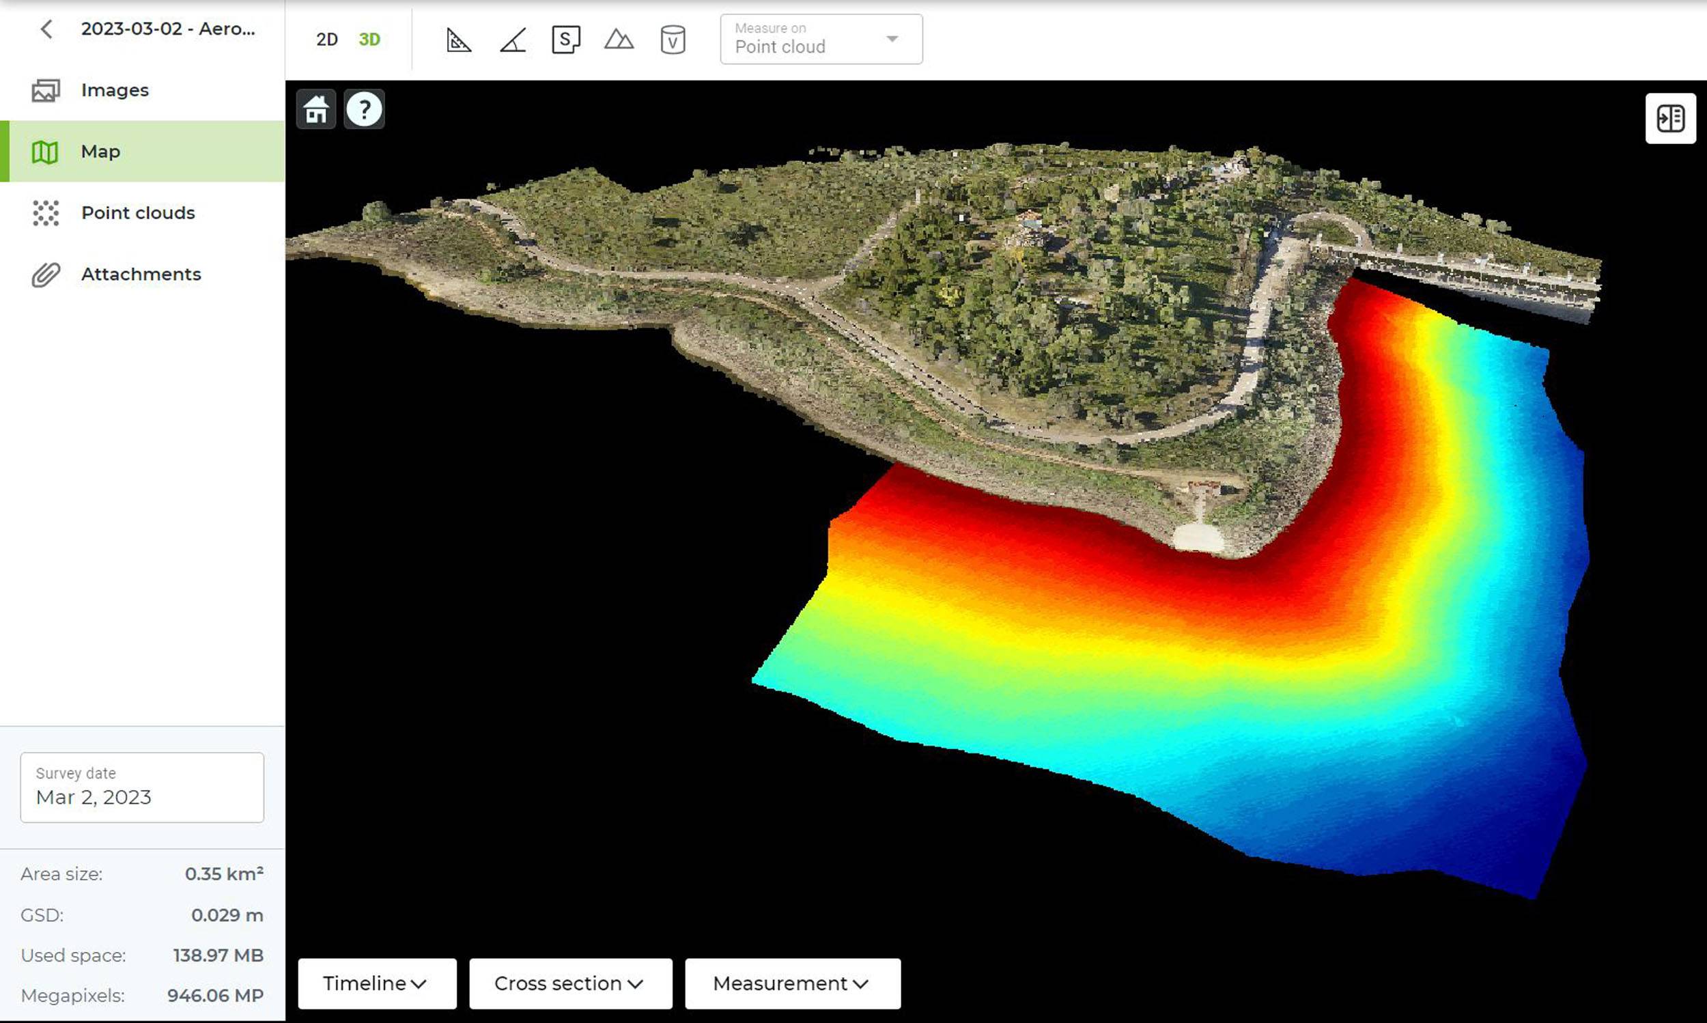Expand the Measurement panel
Viewport: 1707px width, 1023px height.
click(x=791, y=983)
